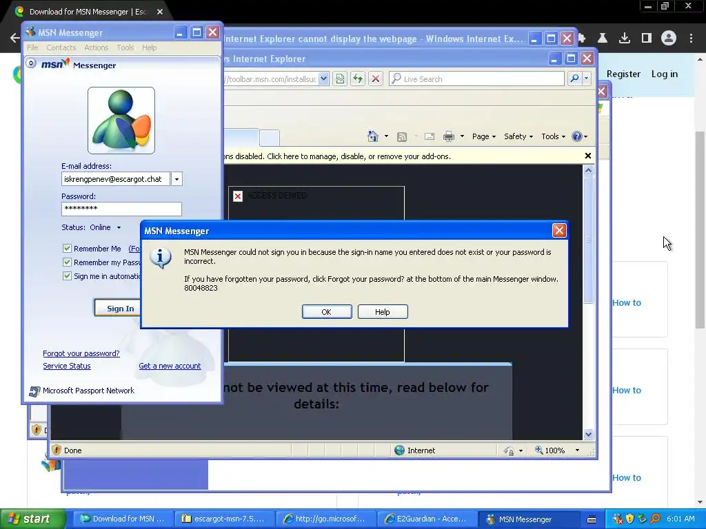Click the Sign In button
Screen dimensions: 706x529
tap(120, 308)
